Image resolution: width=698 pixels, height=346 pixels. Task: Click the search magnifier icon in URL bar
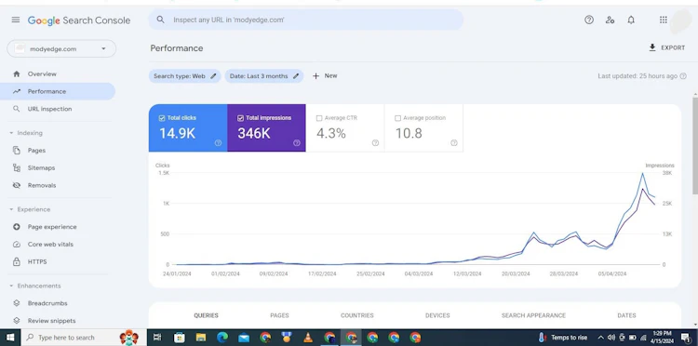pos(161,20)
